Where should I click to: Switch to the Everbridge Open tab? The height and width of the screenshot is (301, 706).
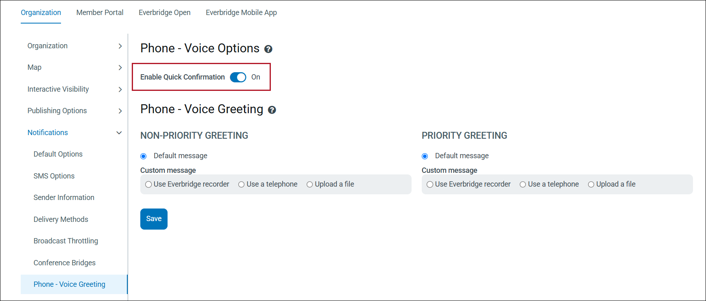[x=164, y=13]
